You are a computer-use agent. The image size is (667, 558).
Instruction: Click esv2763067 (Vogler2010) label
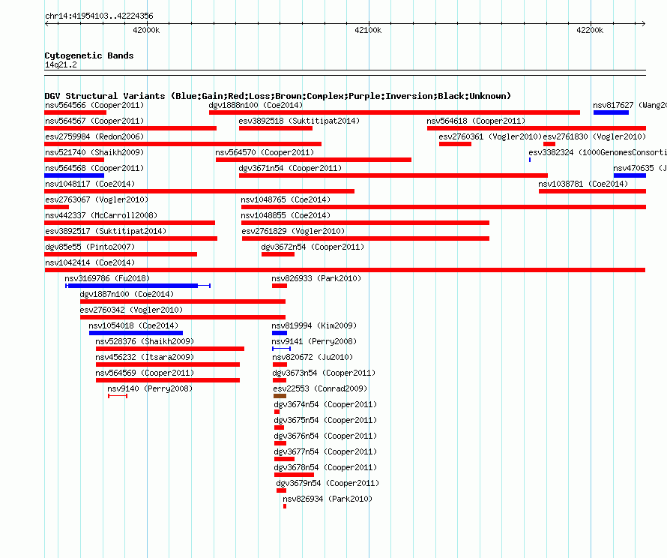(x=97, y=199)
